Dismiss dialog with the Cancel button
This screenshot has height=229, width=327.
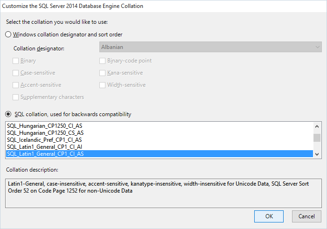306,216
